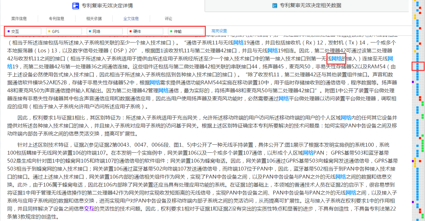Go to the 相关依据 tab
This screenshot has height=221, width=425.
coord(94,19)
